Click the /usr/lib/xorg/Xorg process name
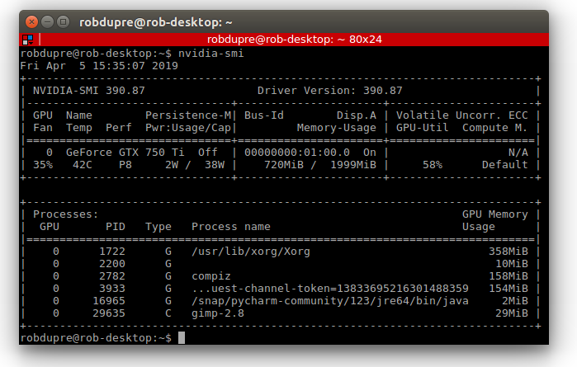This screenshot has height=367, width=577. click(251, 252)
